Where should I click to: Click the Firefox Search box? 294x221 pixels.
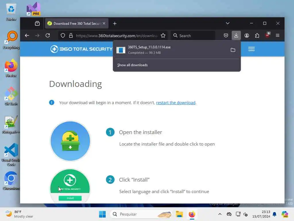coord(193,36)
